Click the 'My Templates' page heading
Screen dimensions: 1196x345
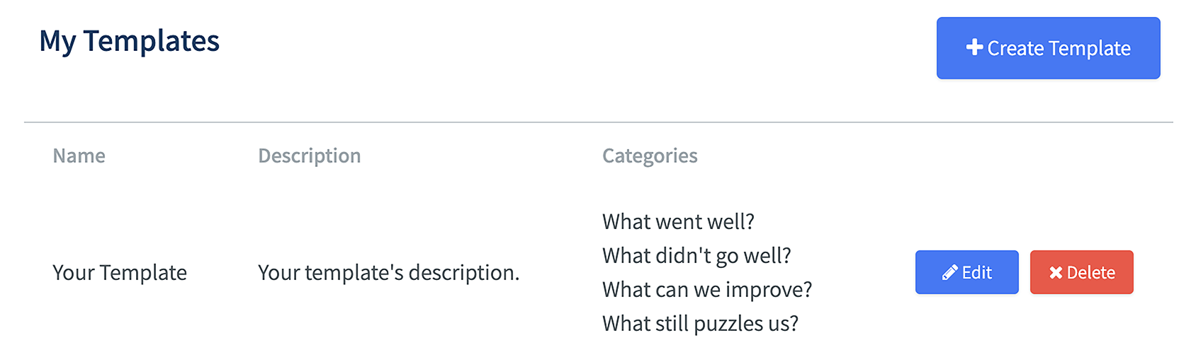[129, 41]
